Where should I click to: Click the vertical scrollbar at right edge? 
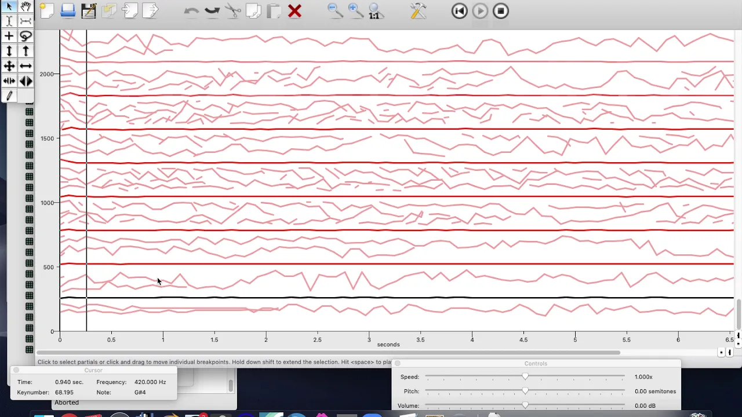(739, 313)
